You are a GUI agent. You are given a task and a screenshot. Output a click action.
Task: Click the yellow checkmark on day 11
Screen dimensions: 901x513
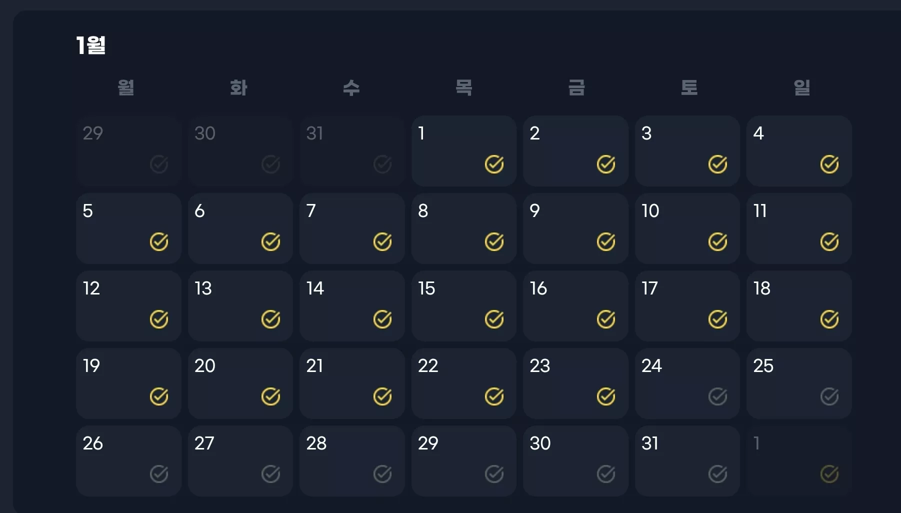tap(829, 241)
